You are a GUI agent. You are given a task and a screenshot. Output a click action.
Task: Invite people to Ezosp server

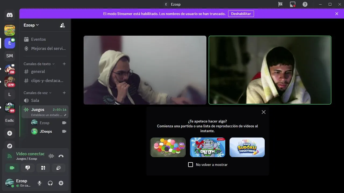(62, 25)
